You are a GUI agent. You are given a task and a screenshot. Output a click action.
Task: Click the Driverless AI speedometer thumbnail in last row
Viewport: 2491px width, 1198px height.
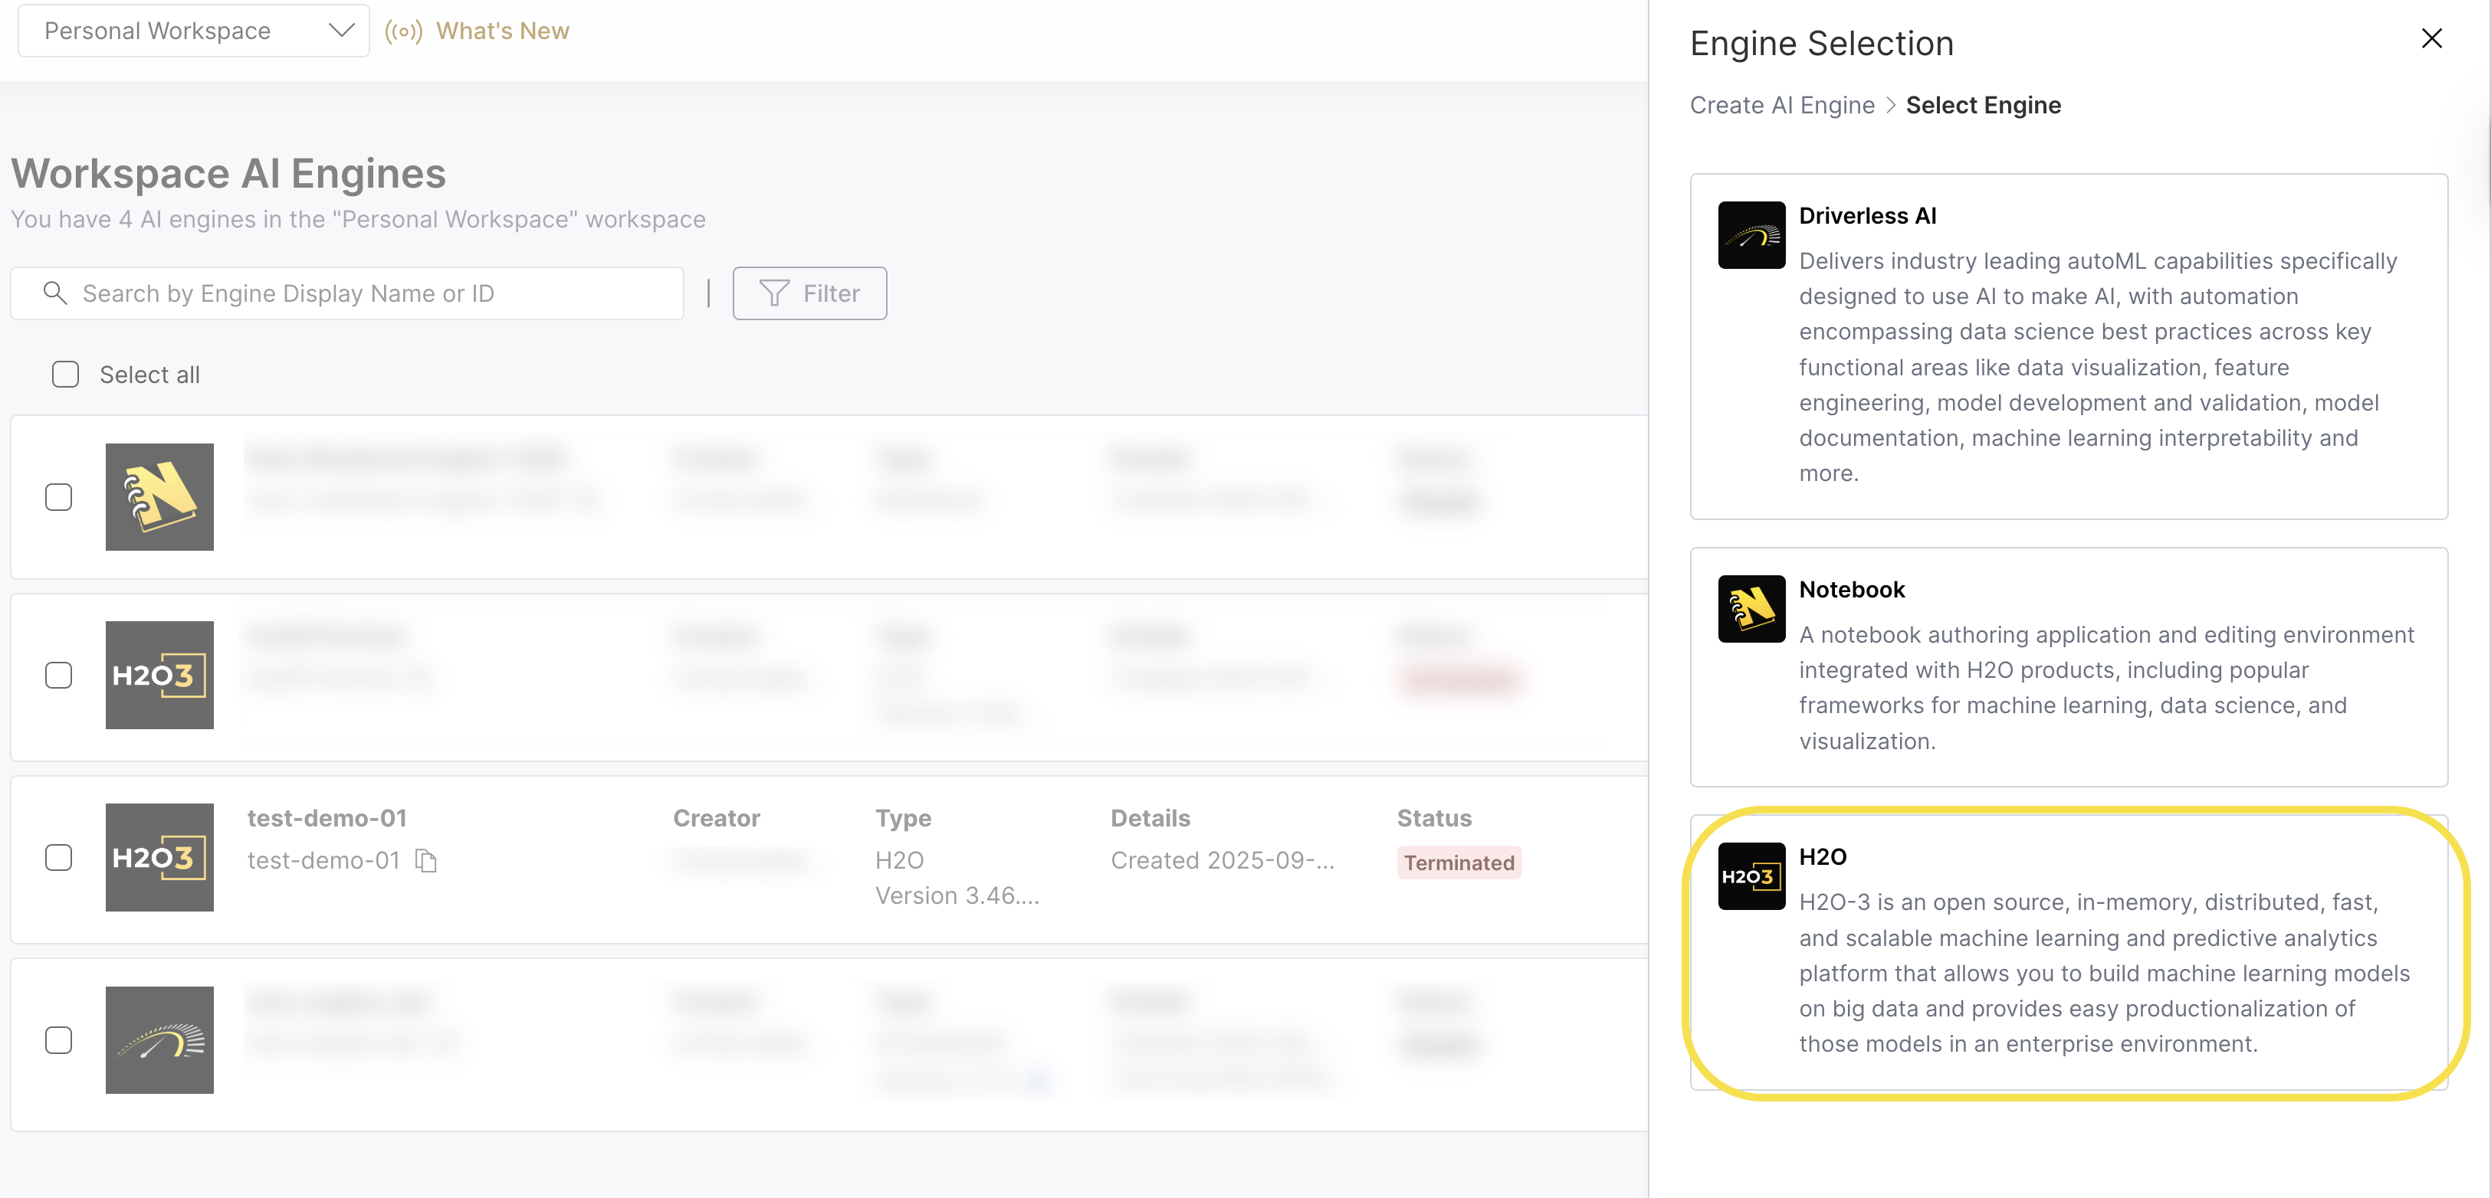159,1039
